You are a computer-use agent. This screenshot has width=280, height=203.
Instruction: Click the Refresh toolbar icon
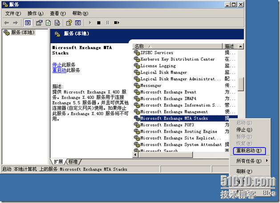point(48,23)
